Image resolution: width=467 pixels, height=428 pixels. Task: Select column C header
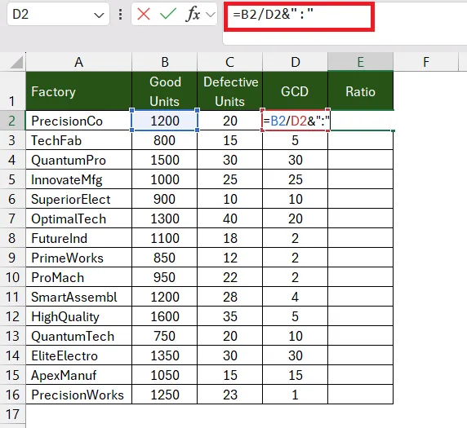pos(229,62)
